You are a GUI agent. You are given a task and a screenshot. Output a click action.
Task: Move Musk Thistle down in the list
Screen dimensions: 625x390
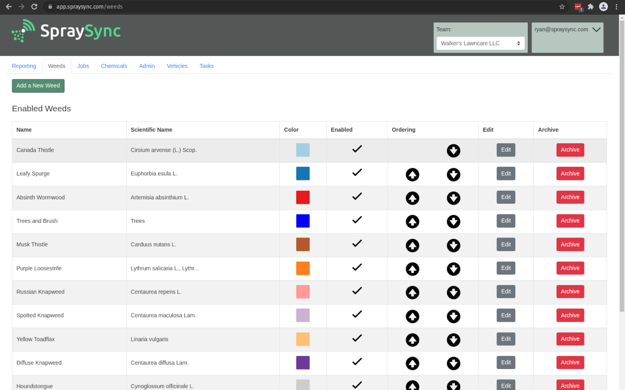[453, 245]
